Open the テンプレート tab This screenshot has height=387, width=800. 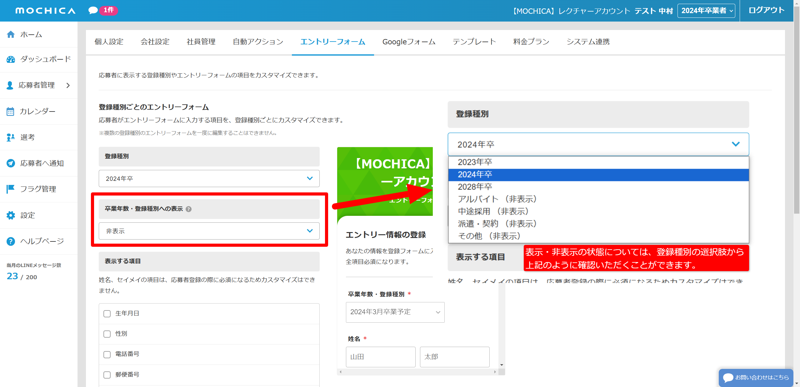click(474, 42)
